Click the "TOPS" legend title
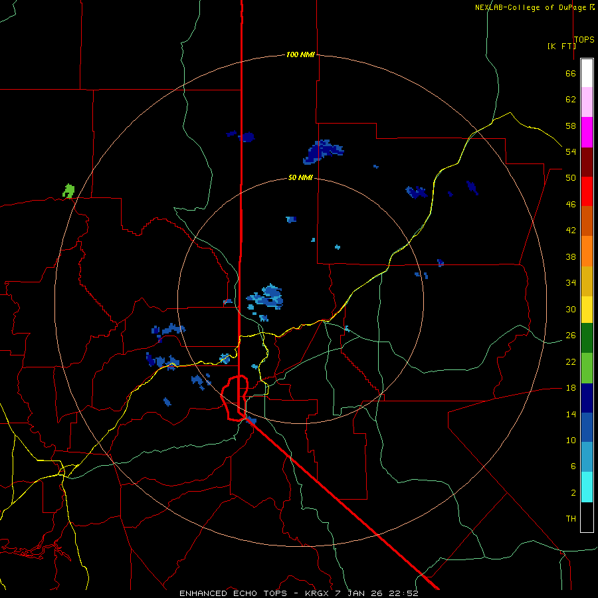This screenshot has width=598, height=598. 584,40
